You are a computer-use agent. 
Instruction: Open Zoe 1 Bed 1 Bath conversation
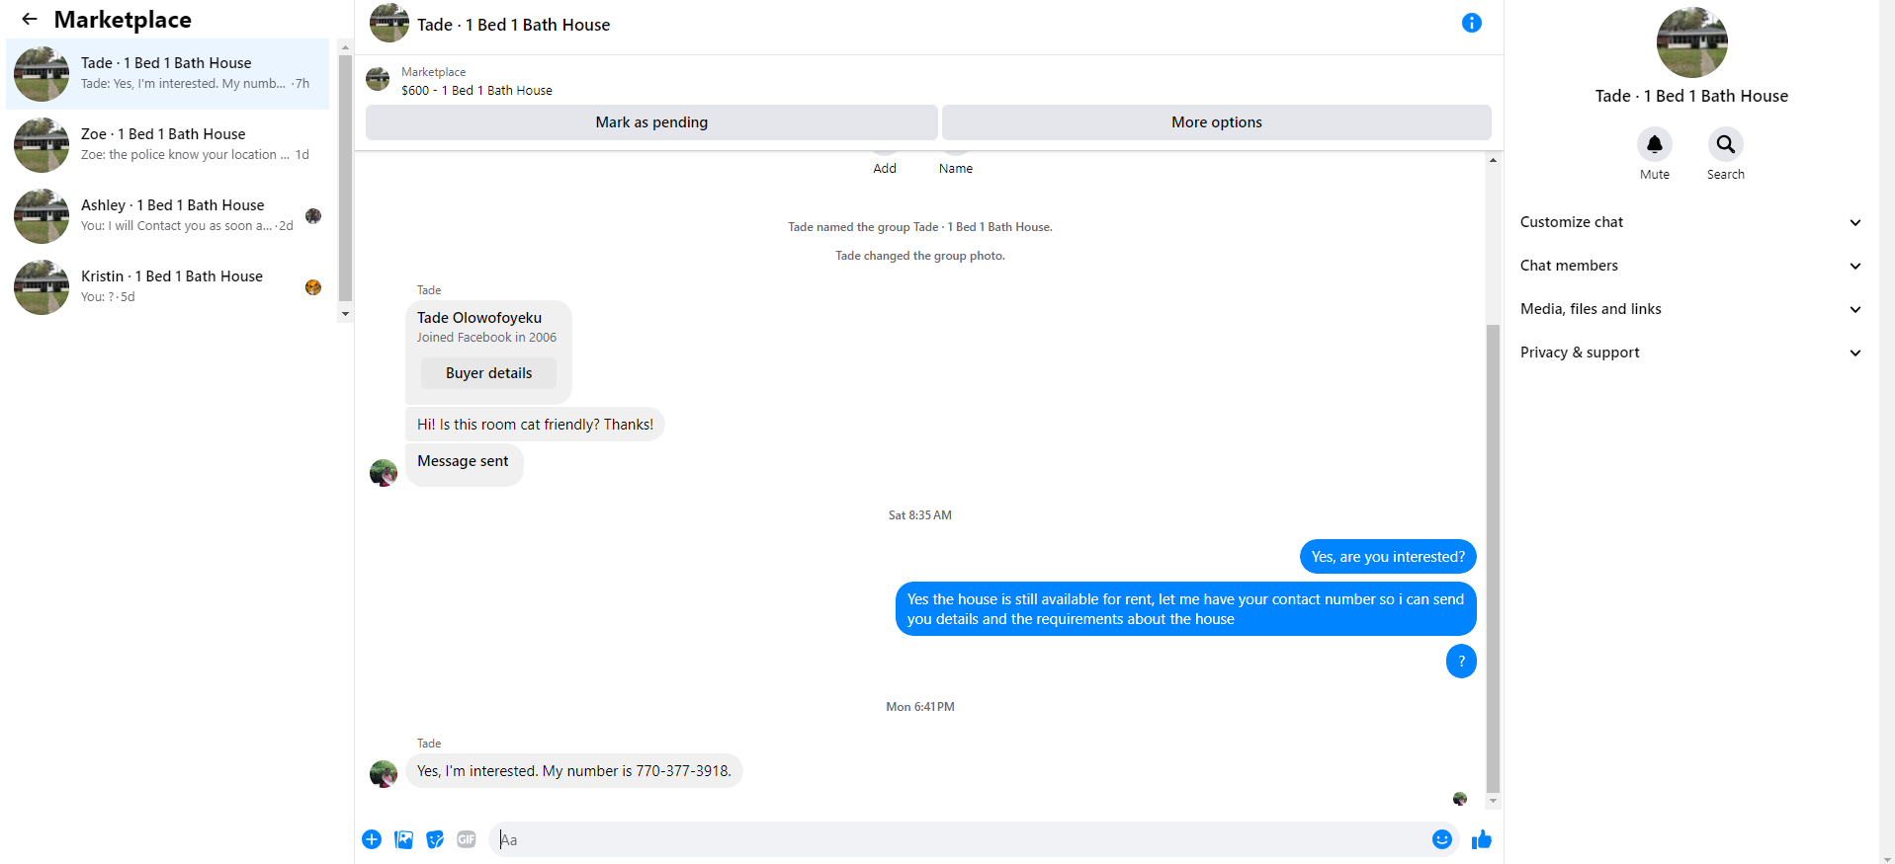pyautogui.click(x=168, y=145)
